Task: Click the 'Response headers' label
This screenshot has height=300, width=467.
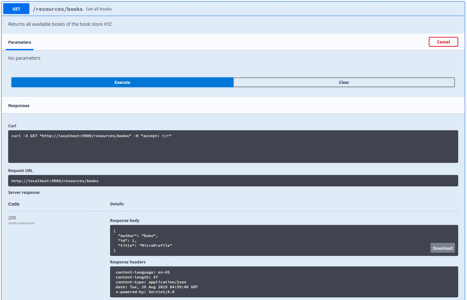Action: [x=128, y=262]
